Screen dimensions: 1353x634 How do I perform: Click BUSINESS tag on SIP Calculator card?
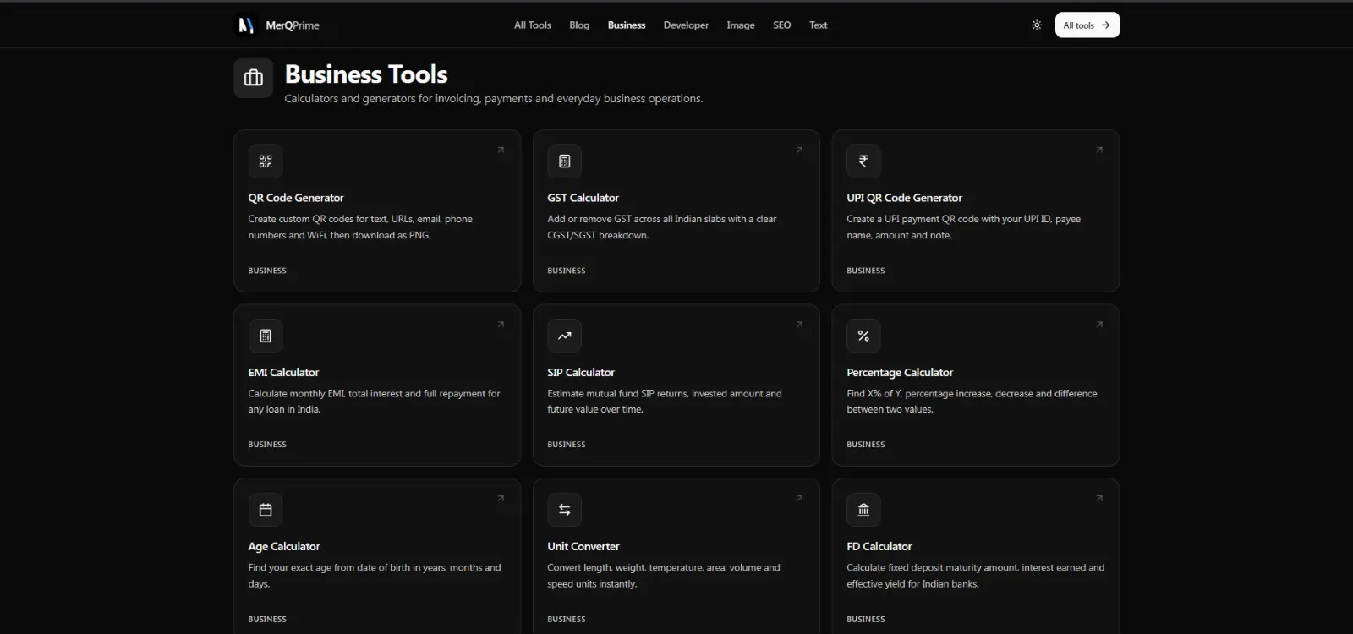(x=567, y=445)
